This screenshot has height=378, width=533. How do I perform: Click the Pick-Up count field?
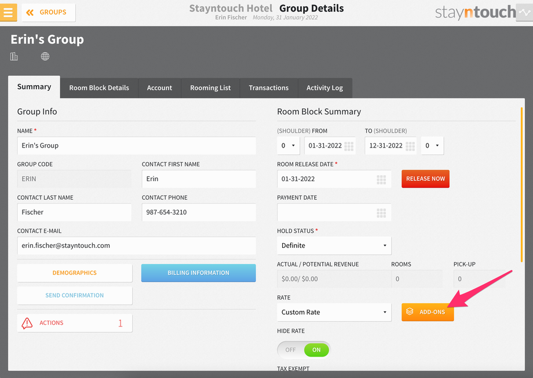click(x=479, y=279)
